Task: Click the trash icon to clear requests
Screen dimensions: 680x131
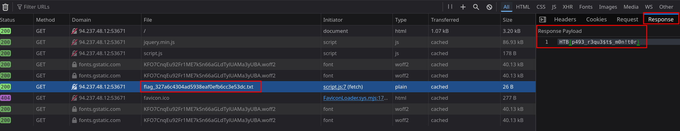Action: click(5, 7)
